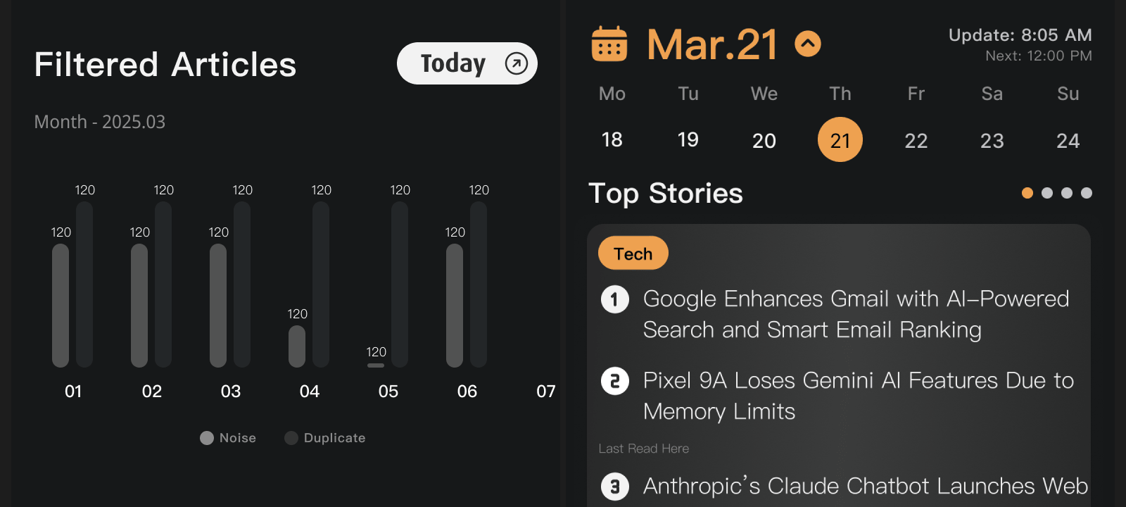Click the bar for day 05 in the chart
Viewport: 1126px width, 507px height.
tap(400, 282)
